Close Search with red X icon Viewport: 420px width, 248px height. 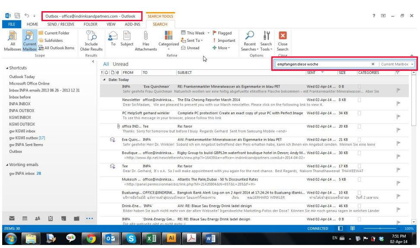pyautogui.click(x=283, y=35)
